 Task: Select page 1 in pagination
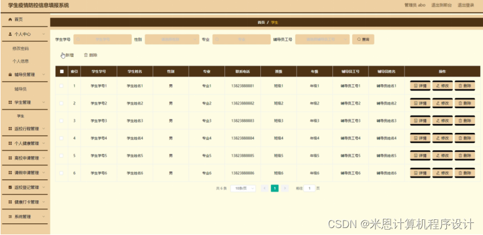pyautogui.click(x=275, y=188)
